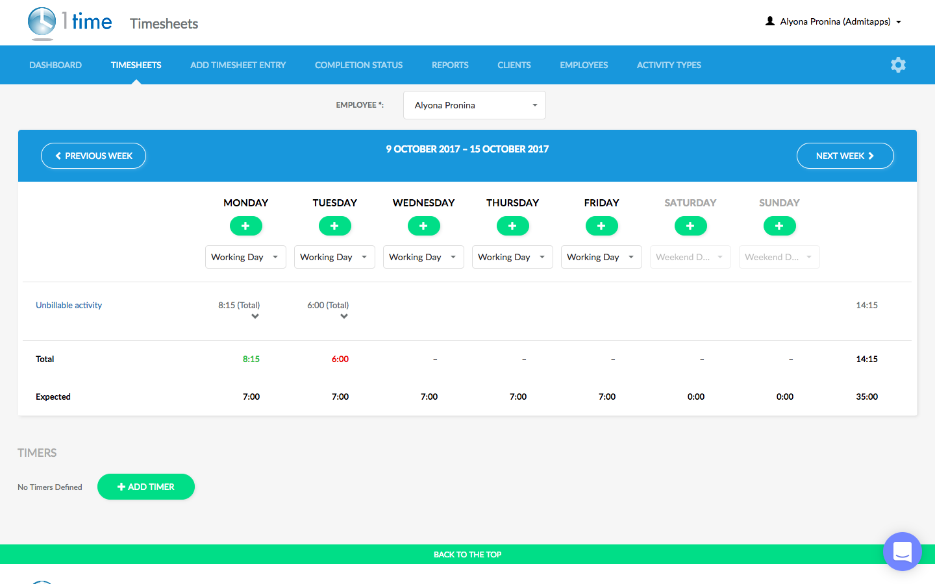Expand Tuesday's 6:00 total entries

click(x=344, y=317)
